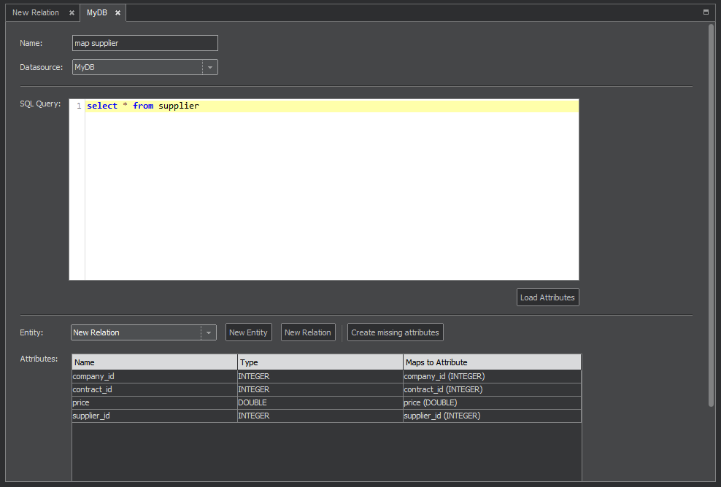Select the company_id attribute row
Image resolution: width=721 pixels, height=487 pixels.
tap(154, 376)
